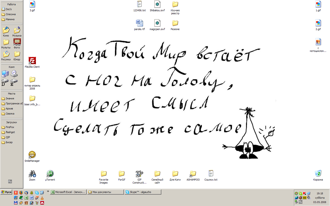Screen dimensions: 330x206
Task: Open the SmileManager shortcut
Action: click(x=32, y=155)
